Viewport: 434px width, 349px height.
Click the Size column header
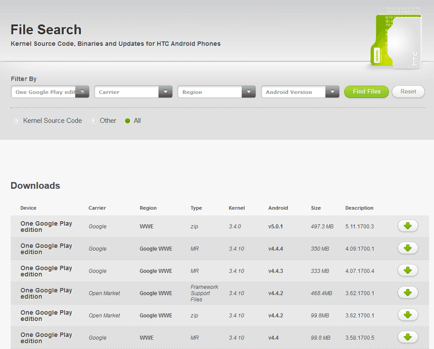click(316, 208)
